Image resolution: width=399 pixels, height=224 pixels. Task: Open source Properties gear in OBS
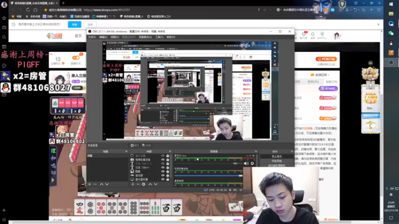135,145
